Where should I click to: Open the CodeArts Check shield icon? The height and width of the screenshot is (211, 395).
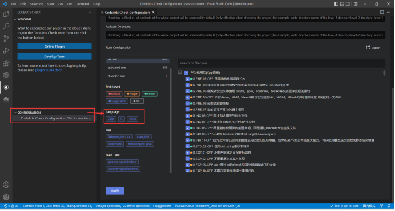[6, 88]
